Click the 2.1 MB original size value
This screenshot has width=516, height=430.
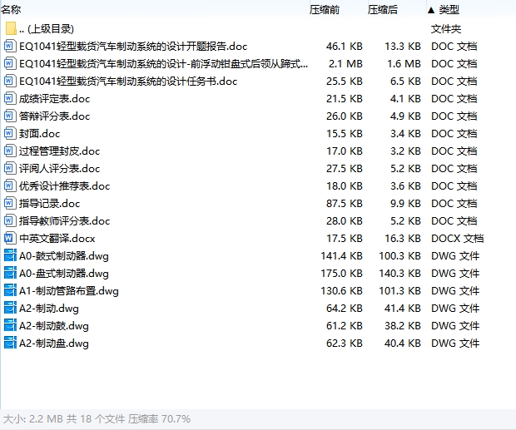click(345, 63)
